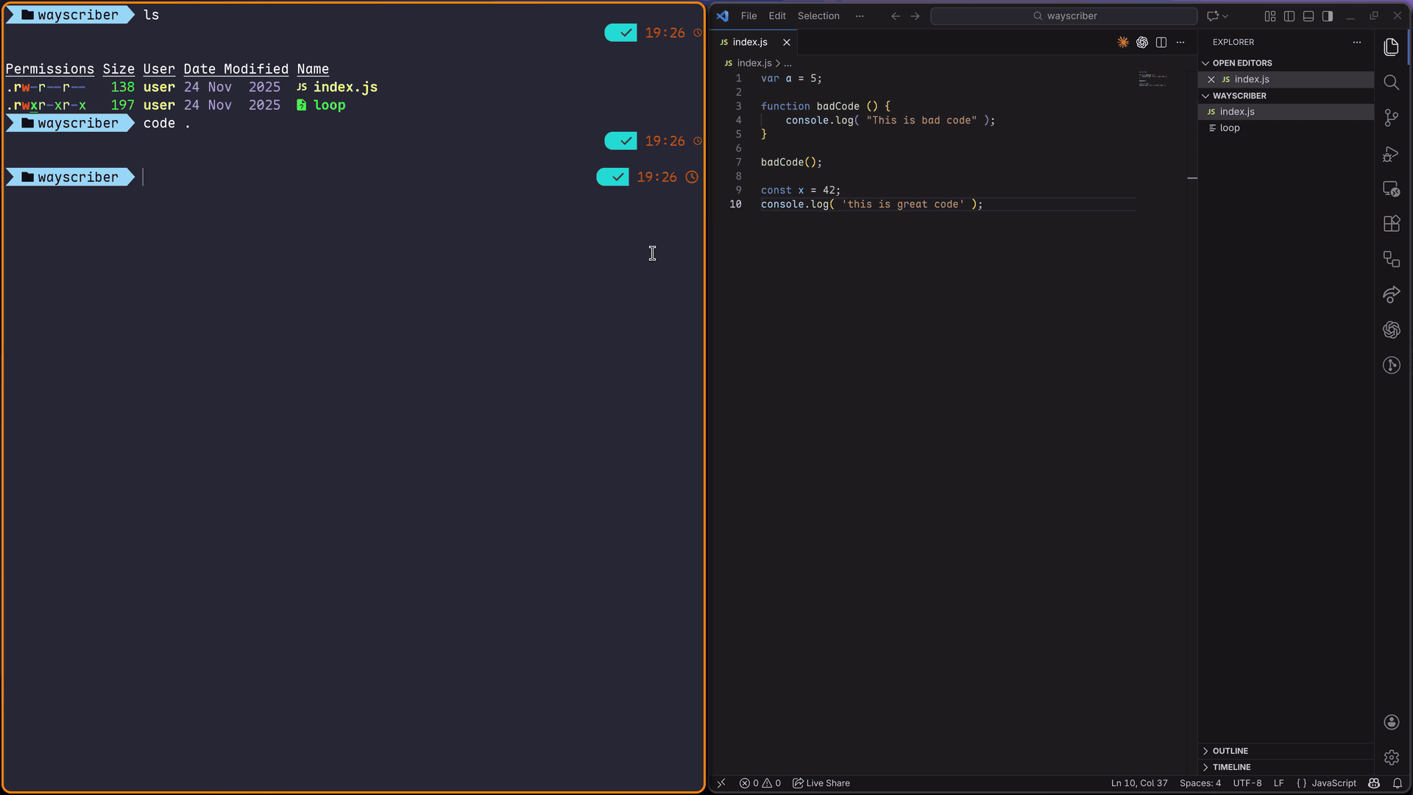Click the green checkmark on the ls command
1413x795 pixels.
(x=622, y=32)
